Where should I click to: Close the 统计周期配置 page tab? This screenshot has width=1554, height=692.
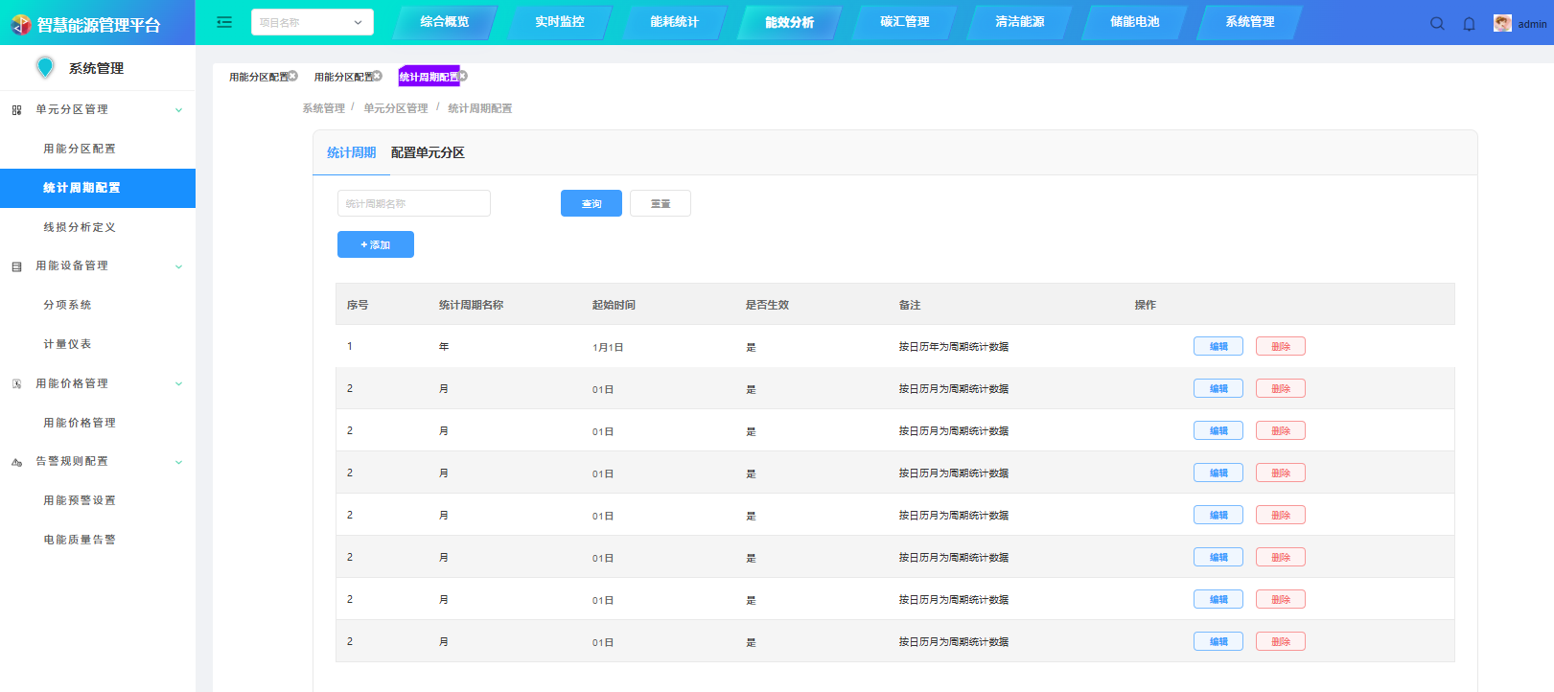pyautogui.click(x=463, y=76)
